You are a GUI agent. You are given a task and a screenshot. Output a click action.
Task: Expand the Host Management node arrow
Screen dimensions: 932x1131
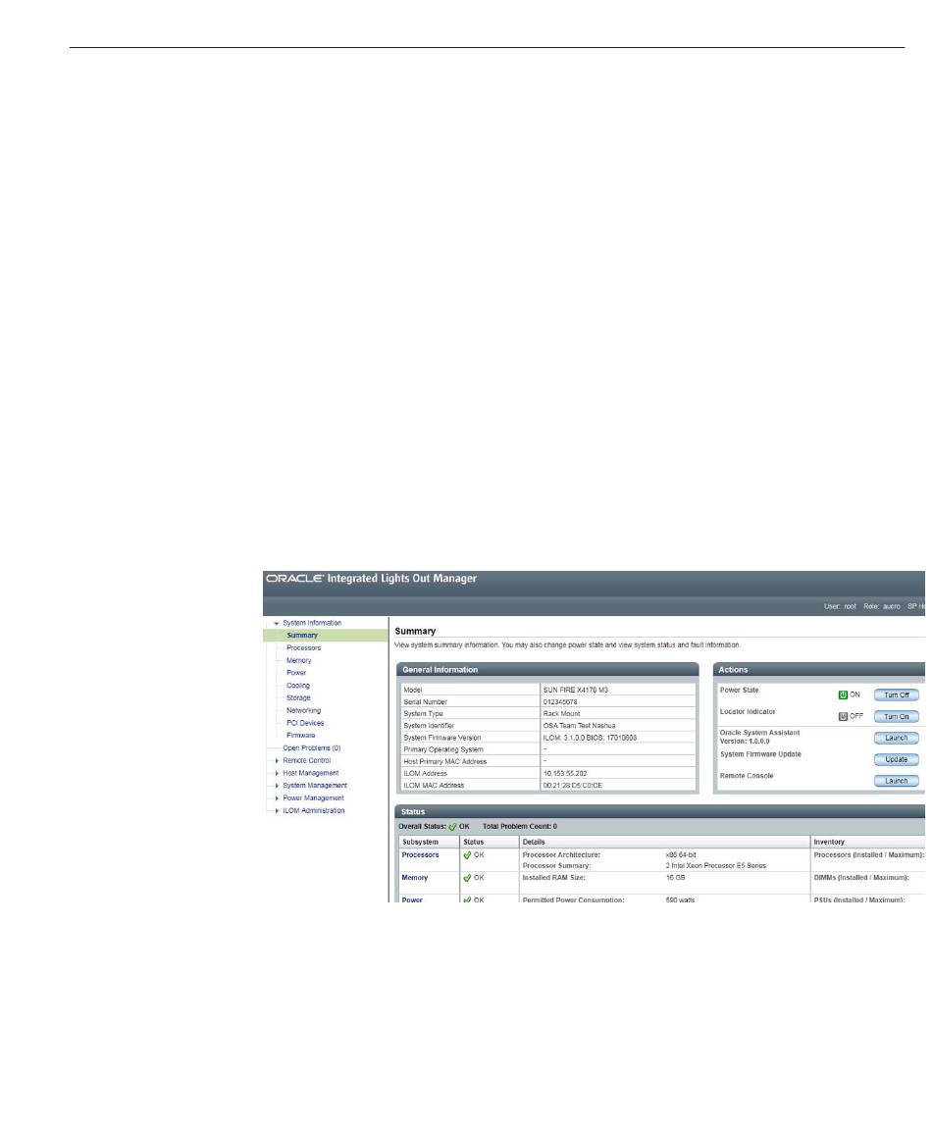(277, 773)
